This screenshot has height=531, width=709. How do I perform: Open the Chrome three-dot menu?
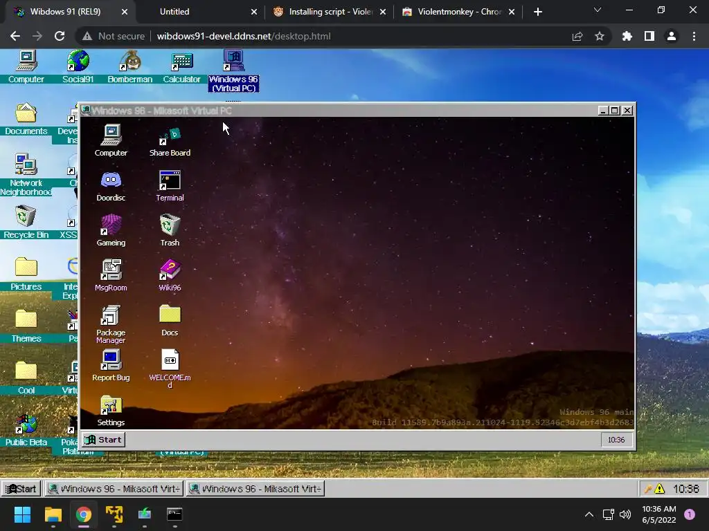[694, 36]
